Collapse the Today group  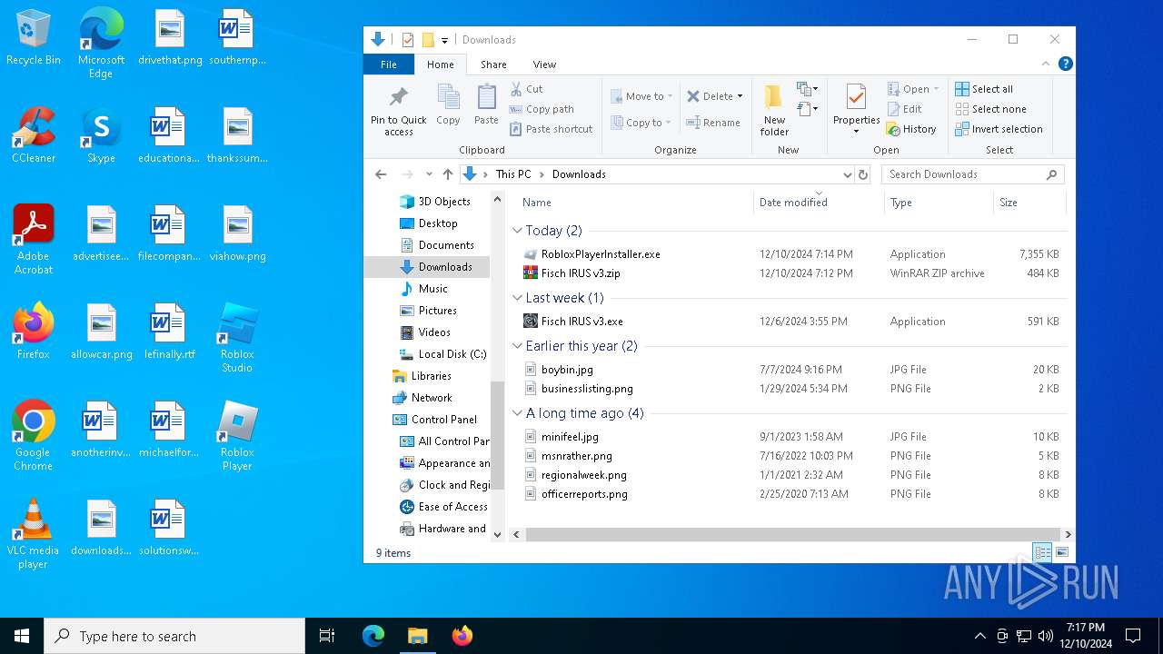click(517, 231)
